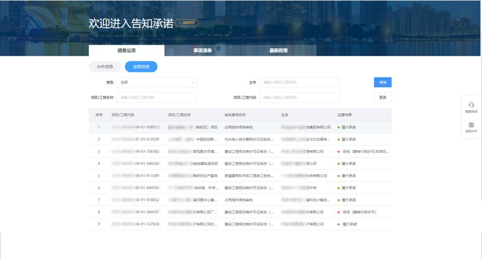Click the 审批事项名称 column header
The height and width of the screenshot is (260, 482).
click(x=235, y=115)
